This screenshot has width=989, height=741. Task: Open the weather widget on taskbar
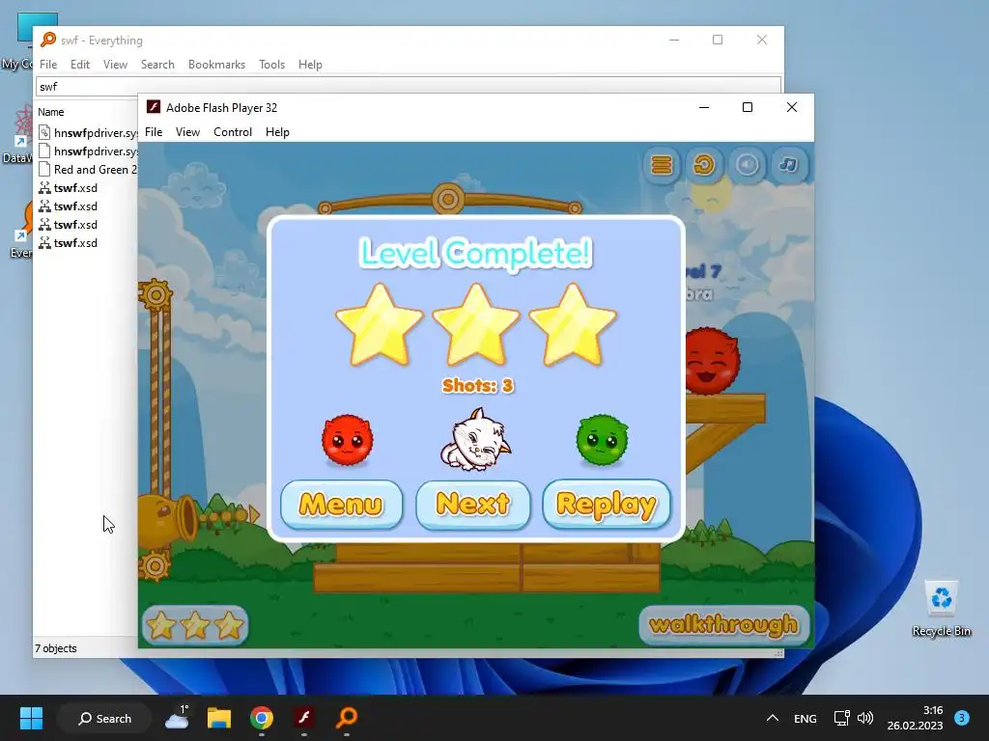178,718
